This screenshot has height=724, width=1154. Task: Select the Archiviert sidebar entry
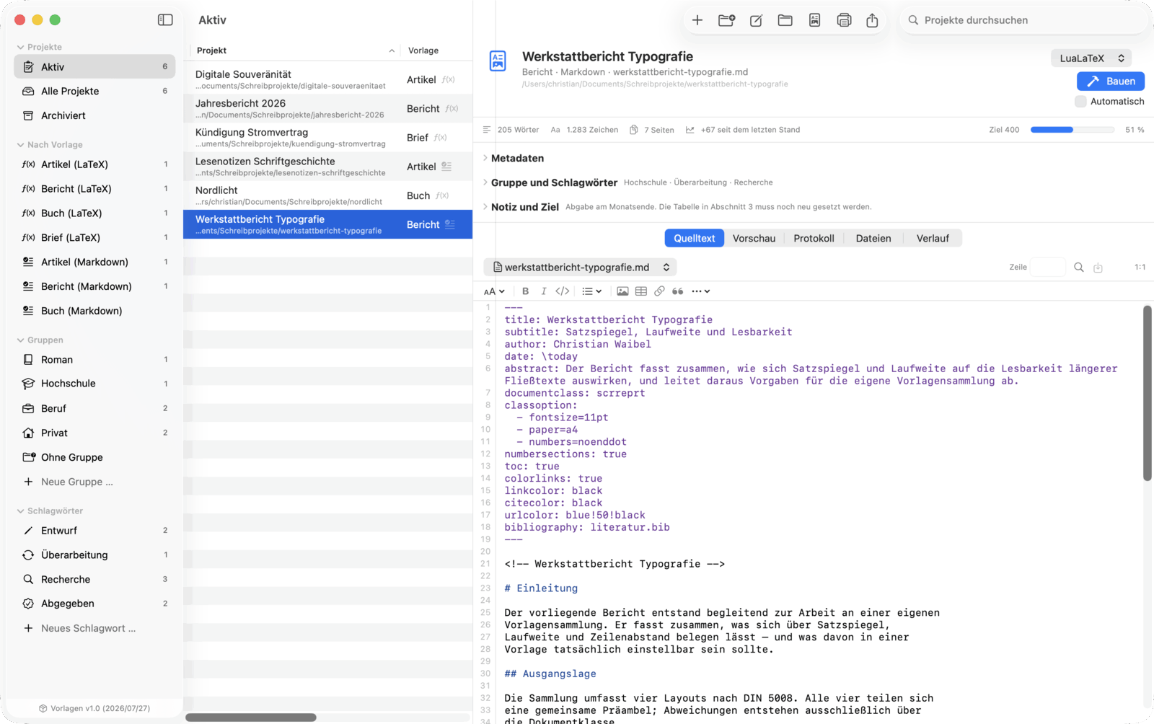(x=94, y=115)
